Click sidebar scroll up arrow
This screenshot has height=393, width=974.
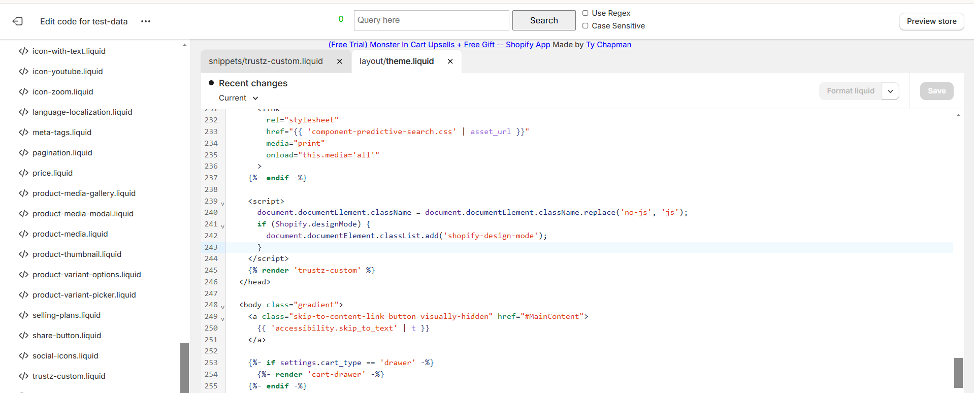click(184, 45)
